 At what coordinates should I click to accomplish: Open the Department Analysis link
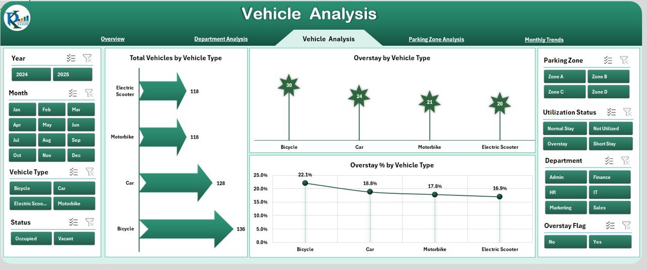click(221, 39)
